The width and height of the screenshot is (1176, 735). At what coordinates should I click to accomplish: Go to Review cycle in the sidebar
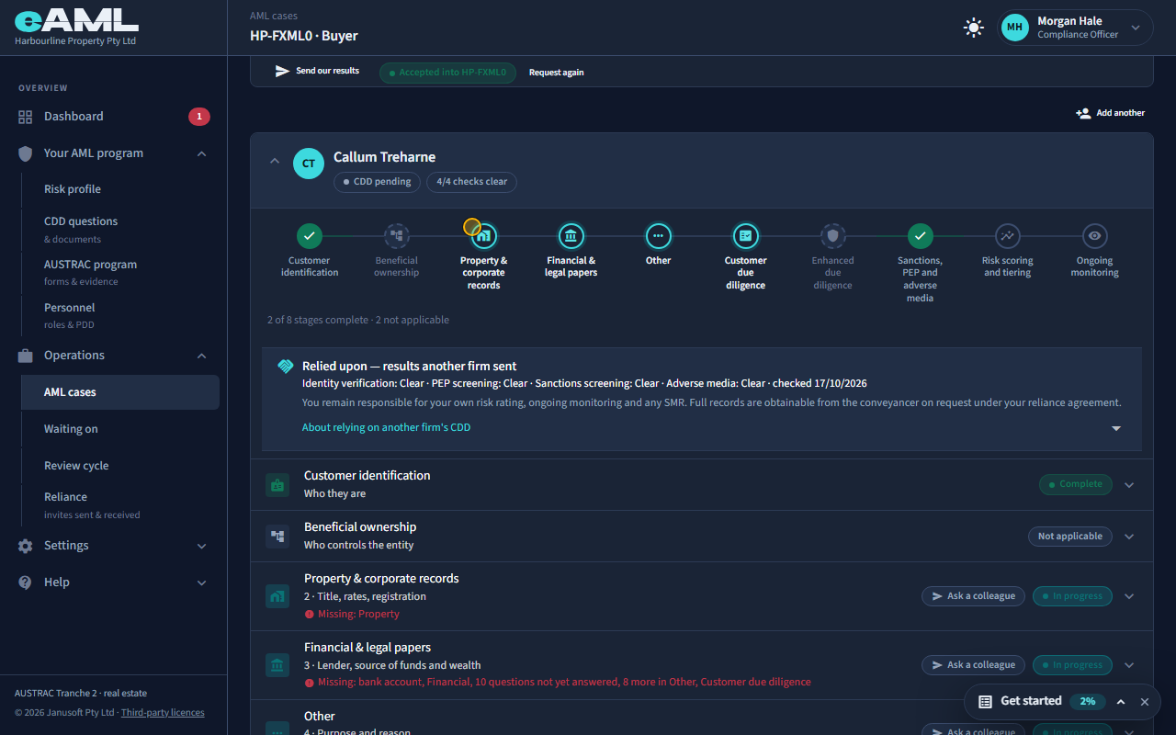click(119, 466)
